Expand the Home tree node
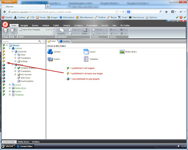Viewport: 188px width, 150px height. click(x=15, y=55)
